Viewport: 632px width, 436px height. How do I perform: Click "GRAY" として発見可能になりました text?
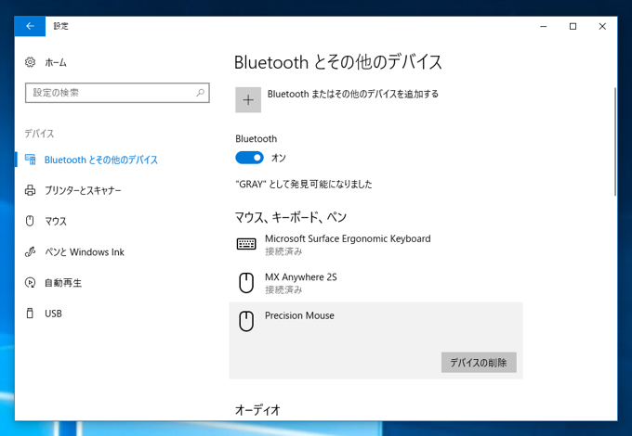pos(304,185)
